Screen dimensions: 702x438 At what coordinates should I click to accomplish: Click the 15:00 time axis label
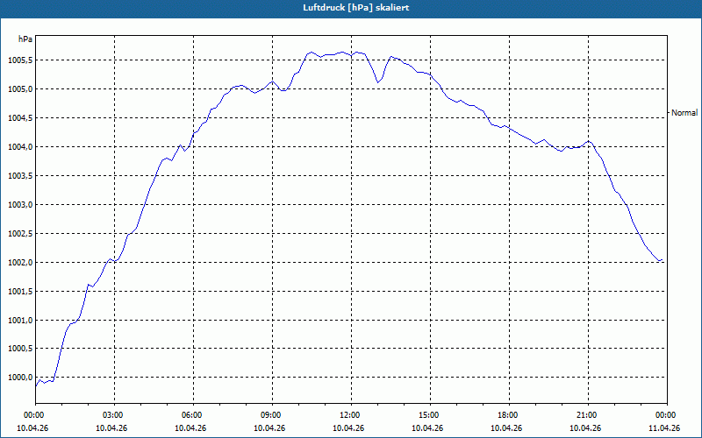[430, 415]
